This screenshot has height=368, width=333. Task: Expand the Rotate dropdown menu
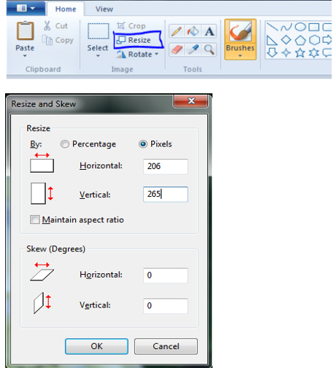coord(156,54)
